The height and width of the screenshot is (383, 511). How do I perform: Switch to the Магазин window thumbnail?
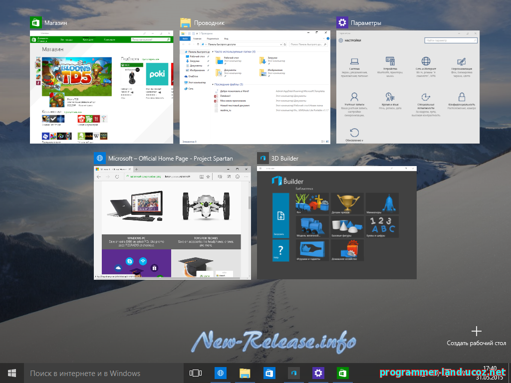pos(101,87)
